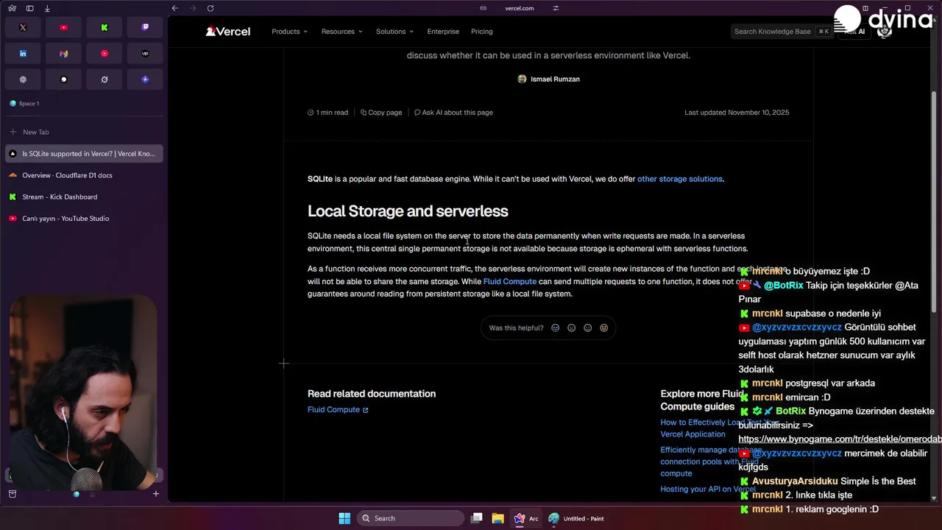Reload the current page

210,8
